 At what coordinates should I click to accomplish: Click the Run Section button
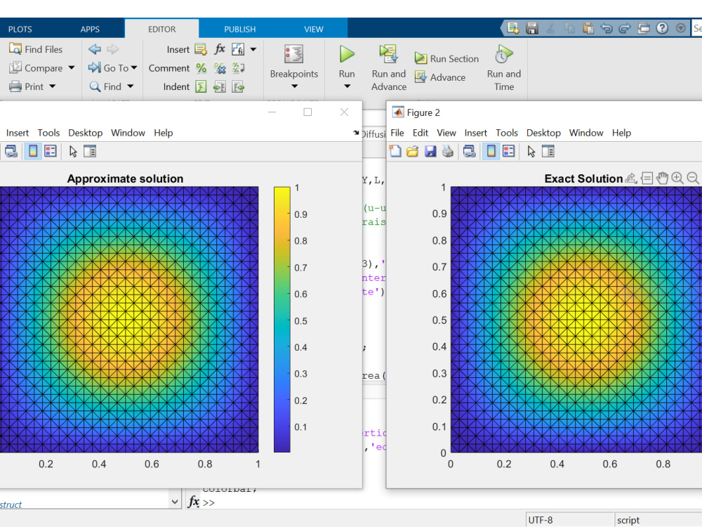pyautogui.click(x=447, y=58)
